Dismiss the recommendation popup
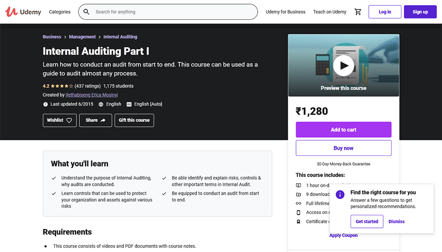 tap(396, 222)
